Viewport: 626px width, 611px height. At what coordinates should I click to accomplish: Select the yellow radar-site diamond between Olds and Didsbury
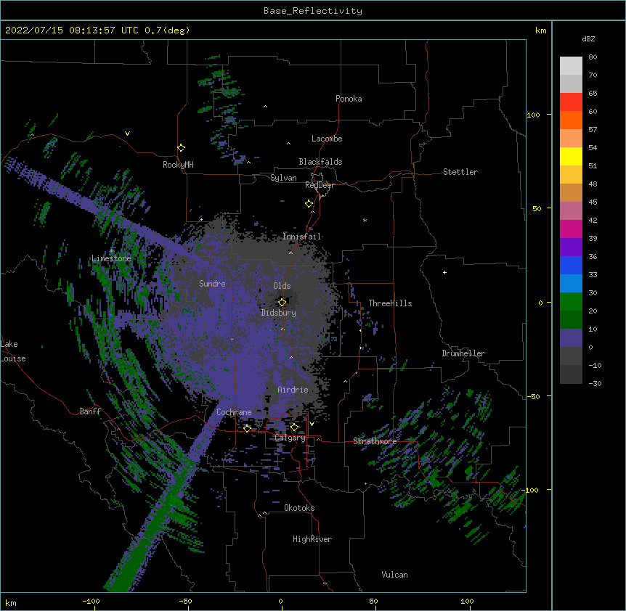tap(282, 303)
